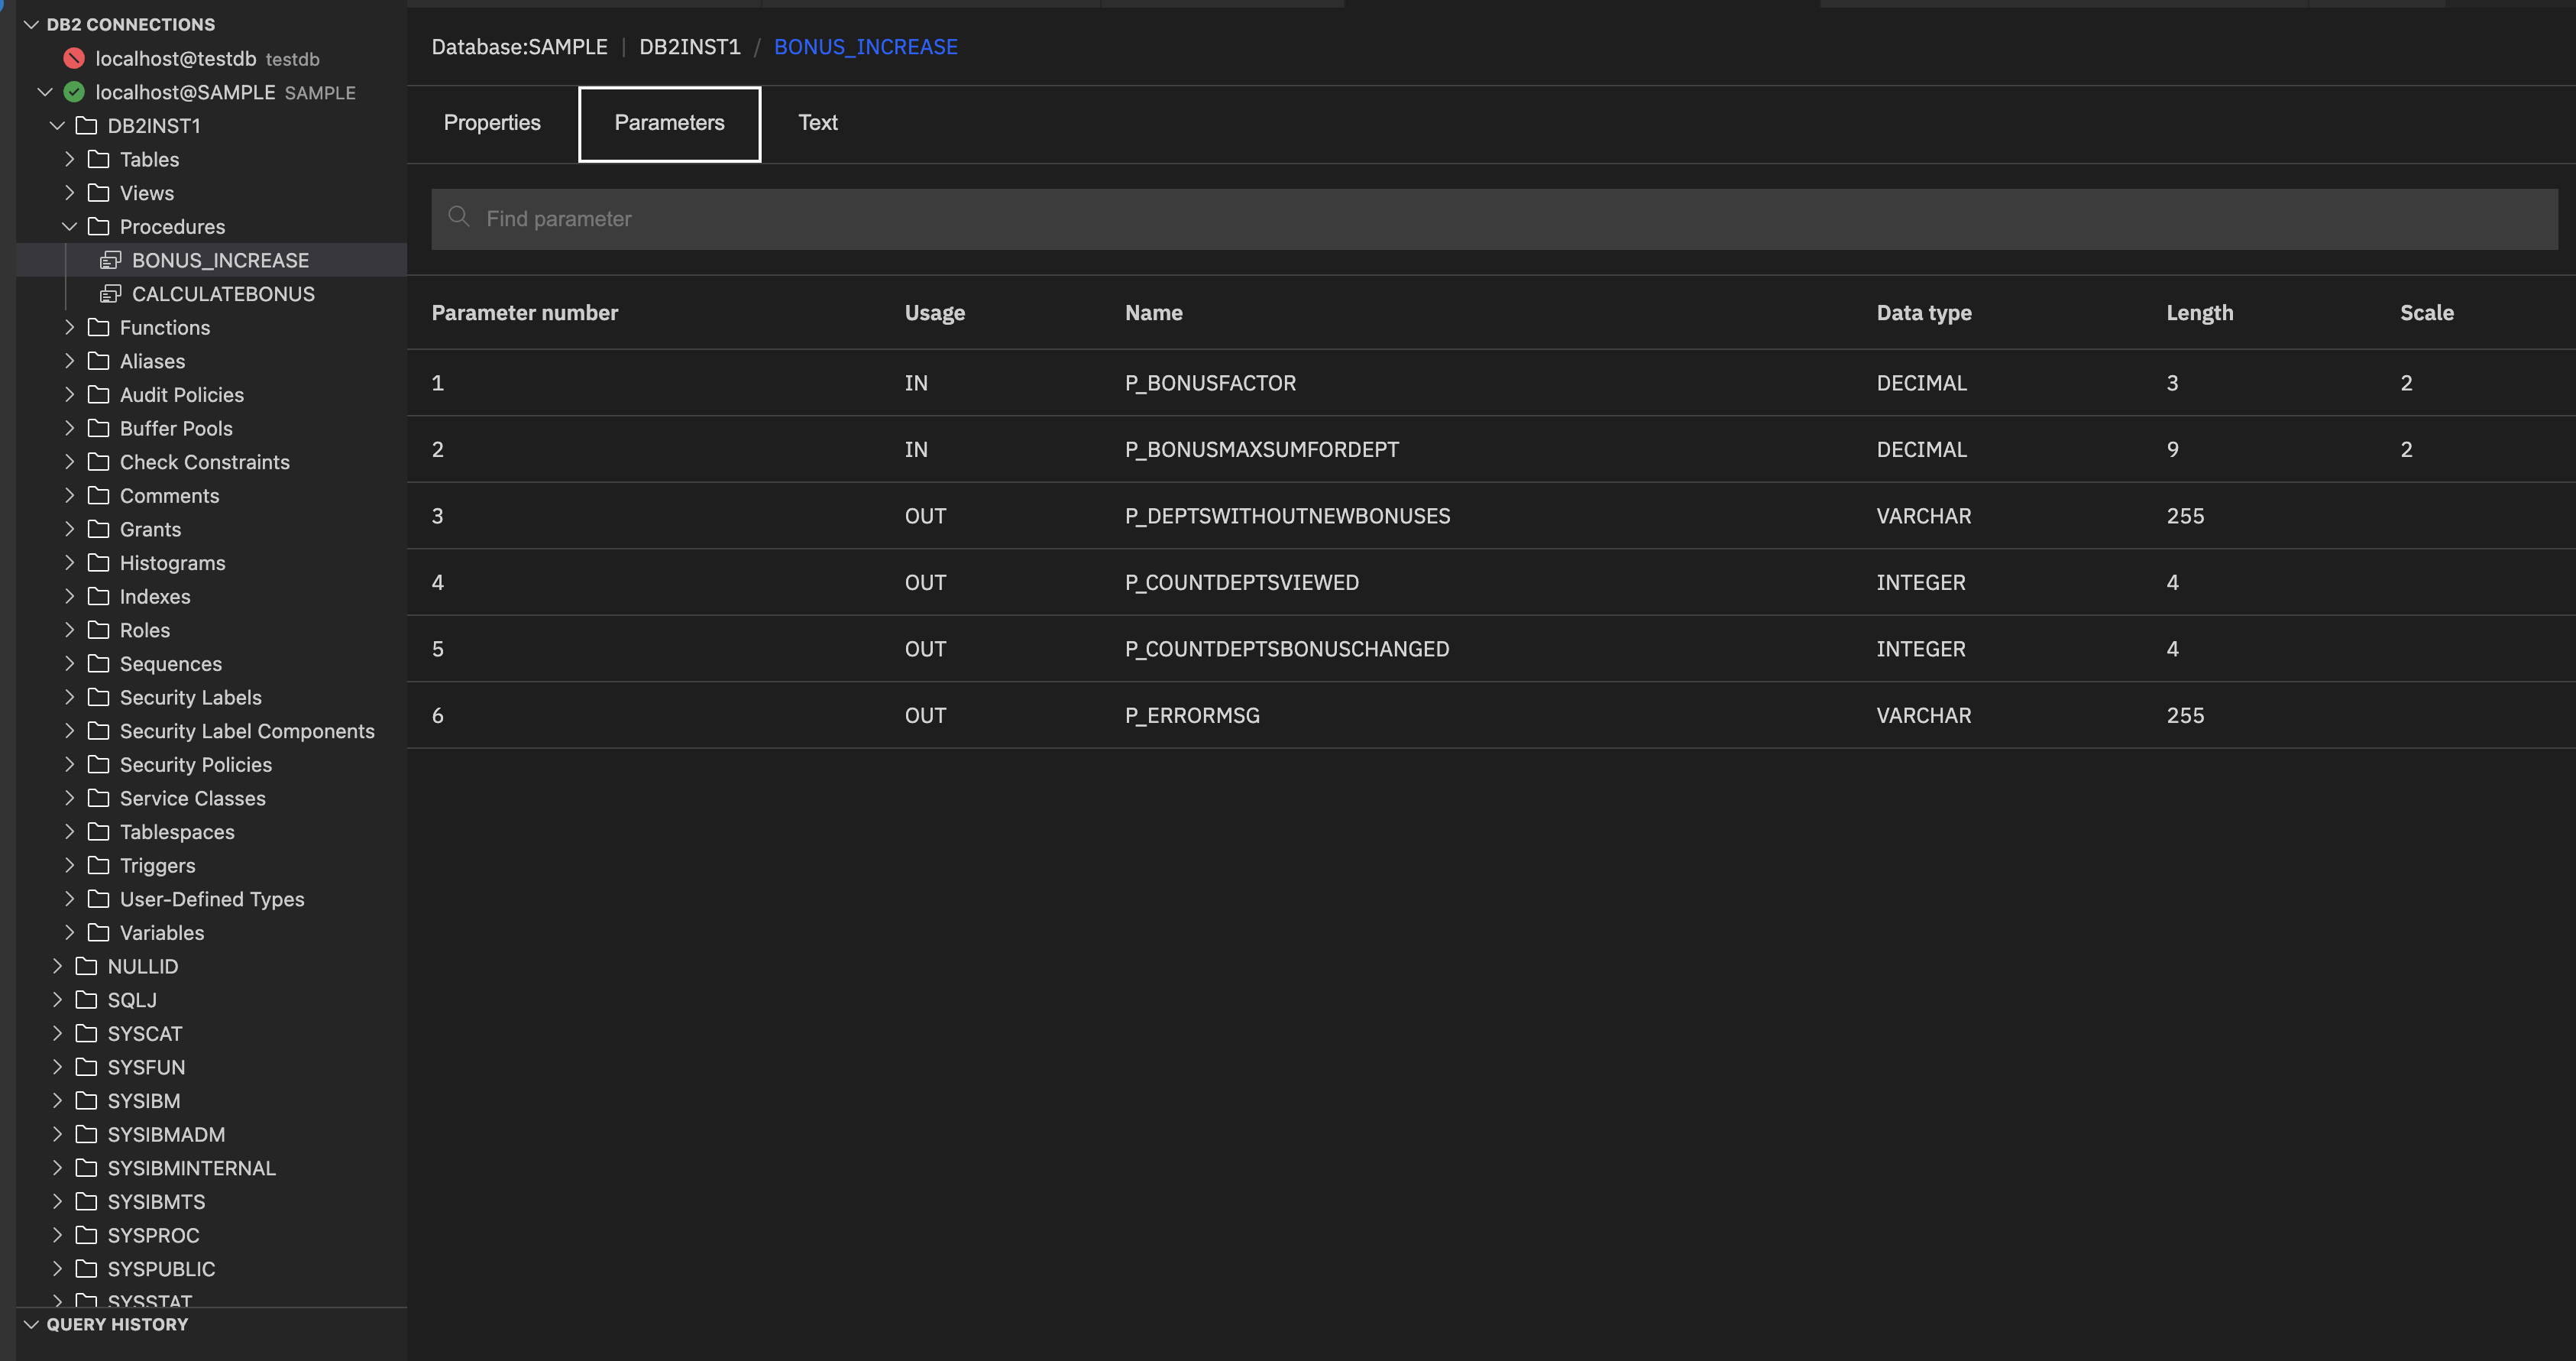Switch to the Properties tab

point(491,123)
